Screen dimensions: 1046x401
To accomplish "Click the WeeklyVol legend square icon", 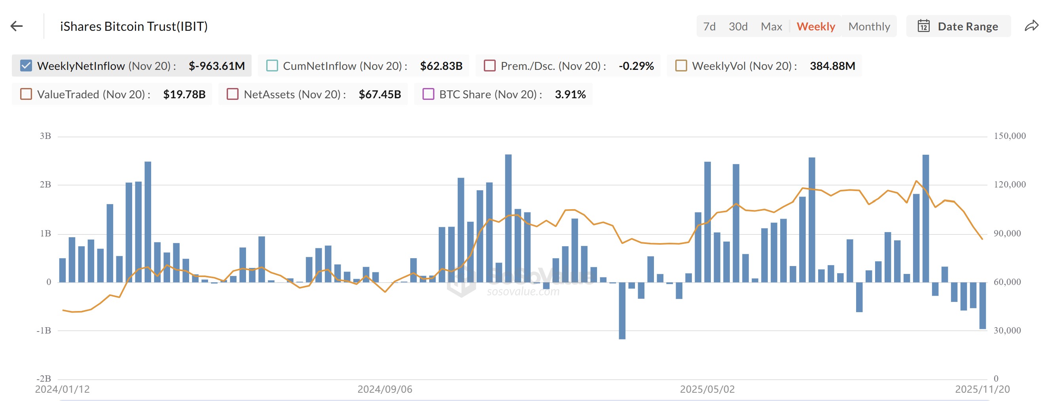I will [x=682, y=65].
